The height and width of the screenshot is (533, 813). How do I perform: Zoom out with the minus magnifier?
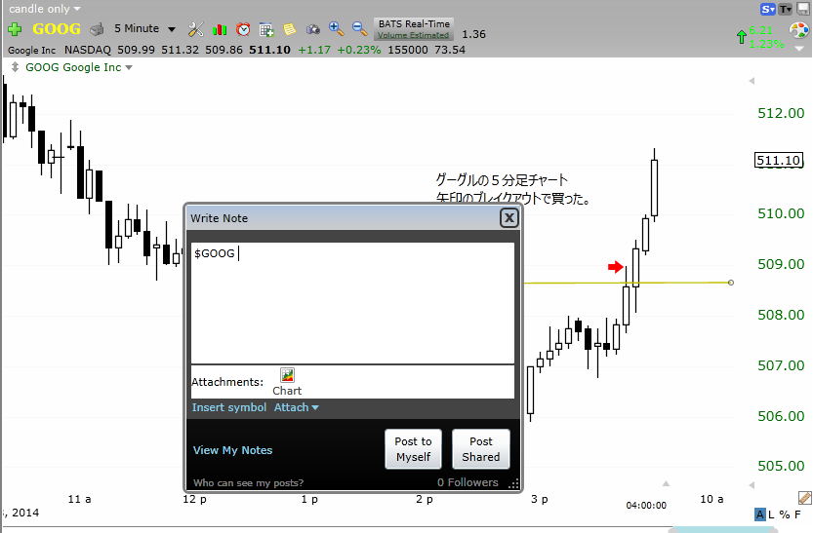359,29
